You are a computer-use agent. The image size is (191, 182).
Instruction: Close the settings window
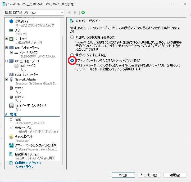click(185, 4)
